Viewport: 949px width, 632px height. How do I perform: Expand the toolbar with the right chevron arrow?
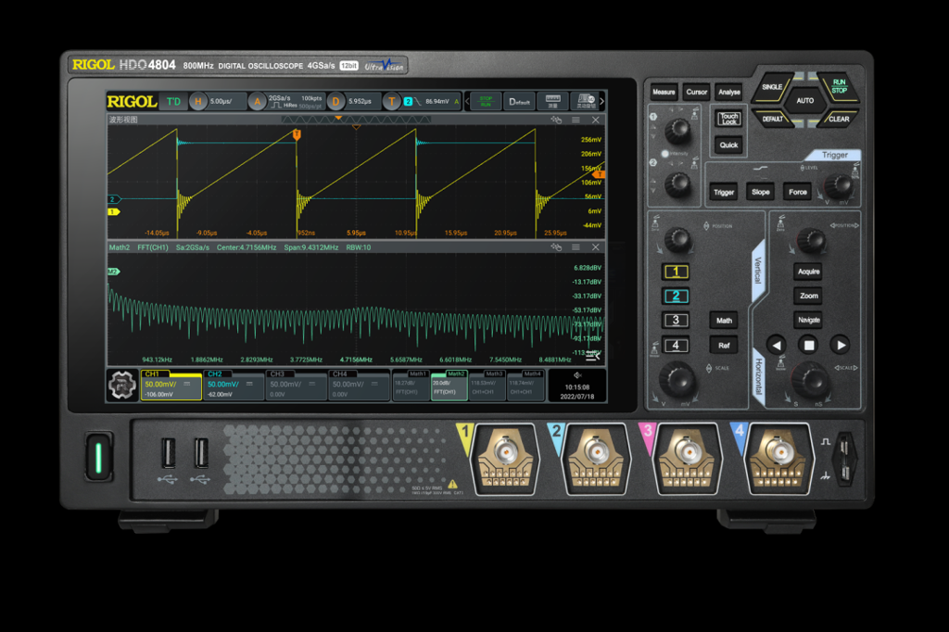tap(601, 101)
